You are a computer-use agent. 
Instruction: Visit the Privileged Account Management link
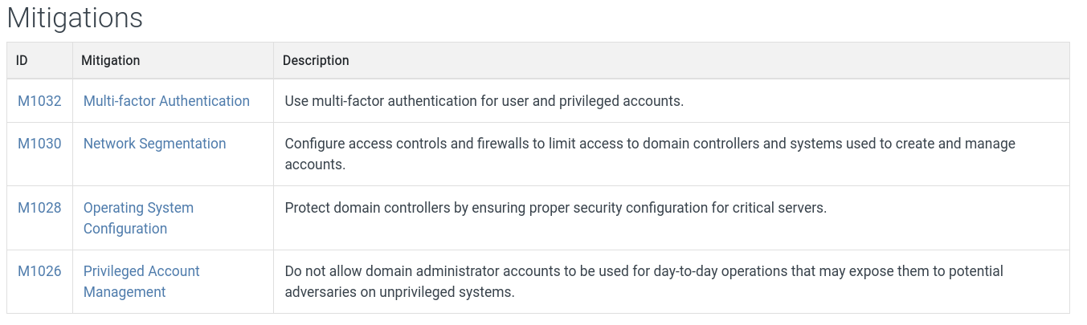click(x=141, y=281)
